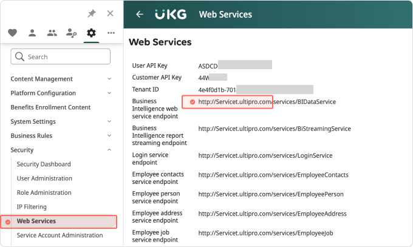The width and height of the screenshot is (413, 247).
Task: Open the Favorites heart tab
Action: click(x=12, y=33)
